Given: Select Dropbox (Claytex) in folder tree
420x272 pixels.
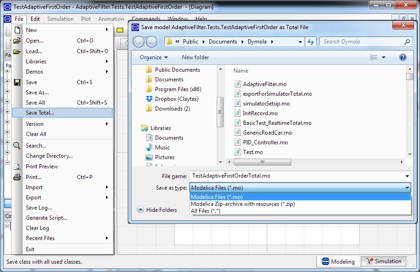Looking at the screenshot, I should 173,99.
